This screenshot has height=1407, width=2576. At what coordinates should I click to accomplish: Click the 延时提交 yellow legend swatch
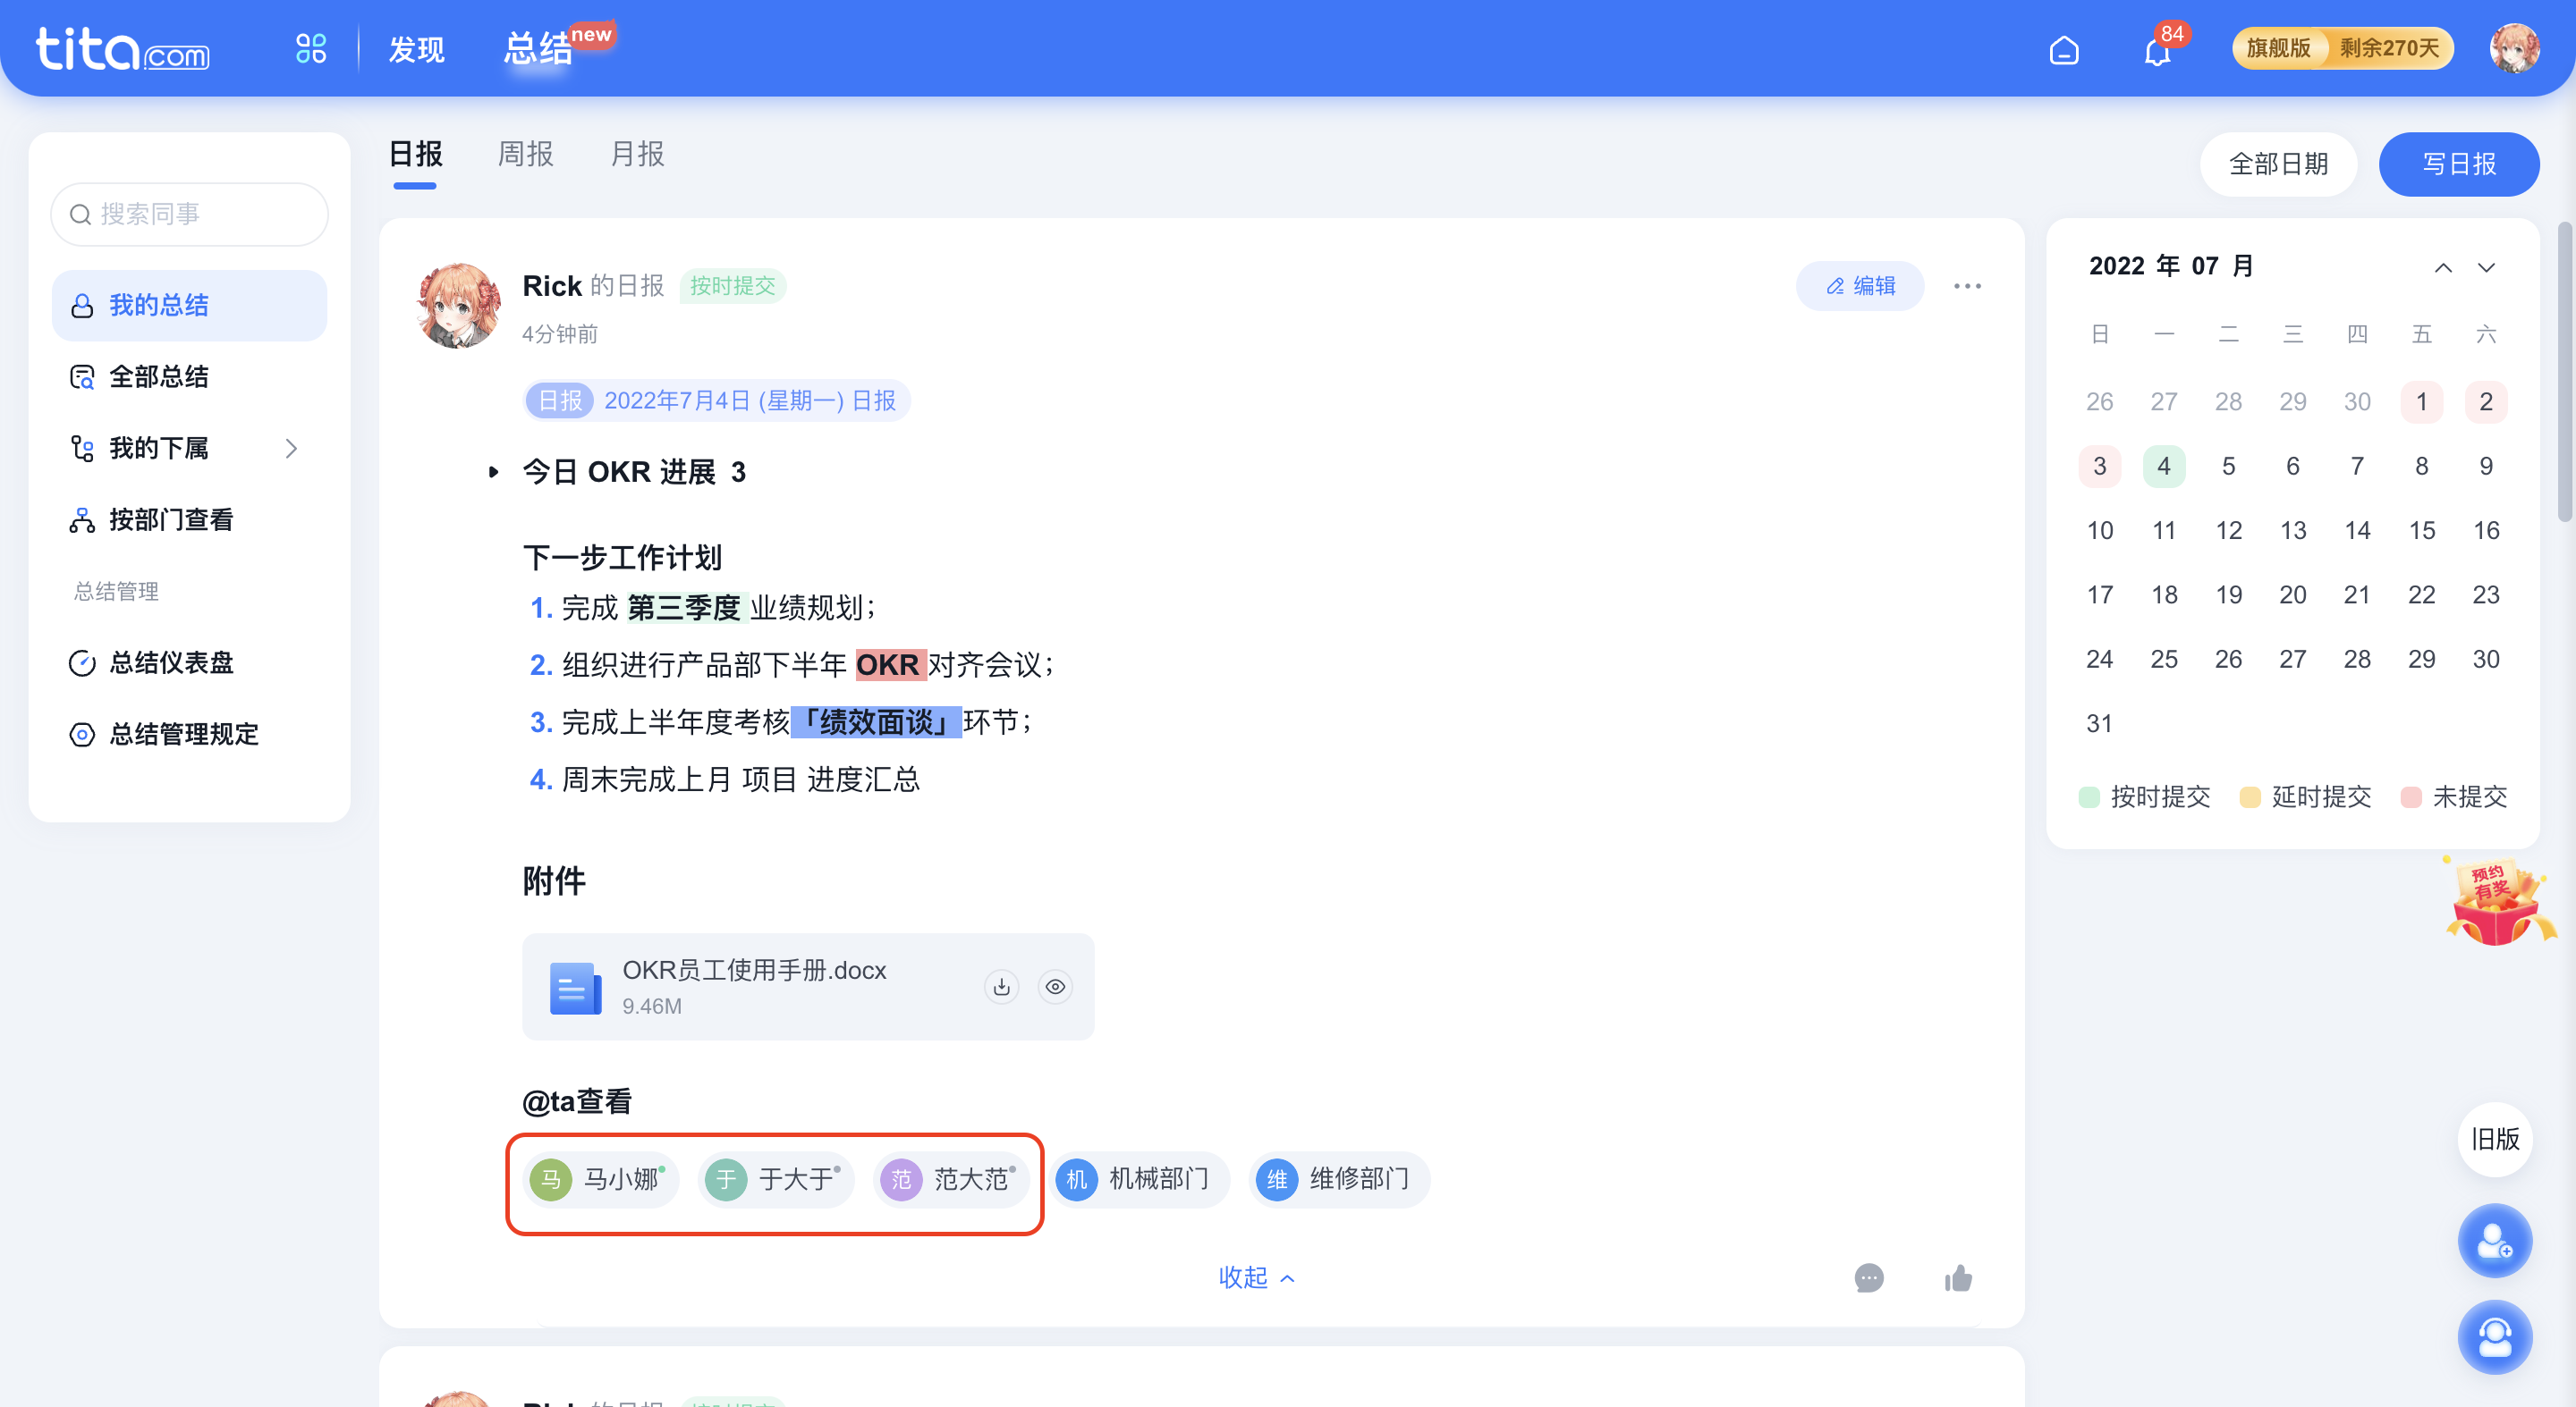pyautogui.click(x=2250, y=796)
